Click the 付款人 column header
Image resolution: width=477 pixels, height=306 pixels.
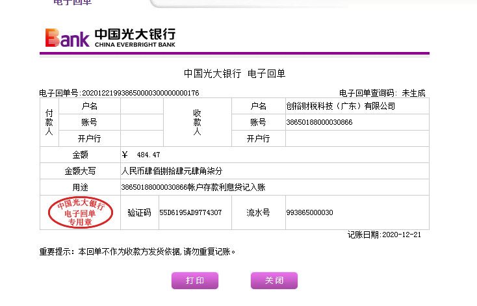pyautogui.click(x=49, y=122)
